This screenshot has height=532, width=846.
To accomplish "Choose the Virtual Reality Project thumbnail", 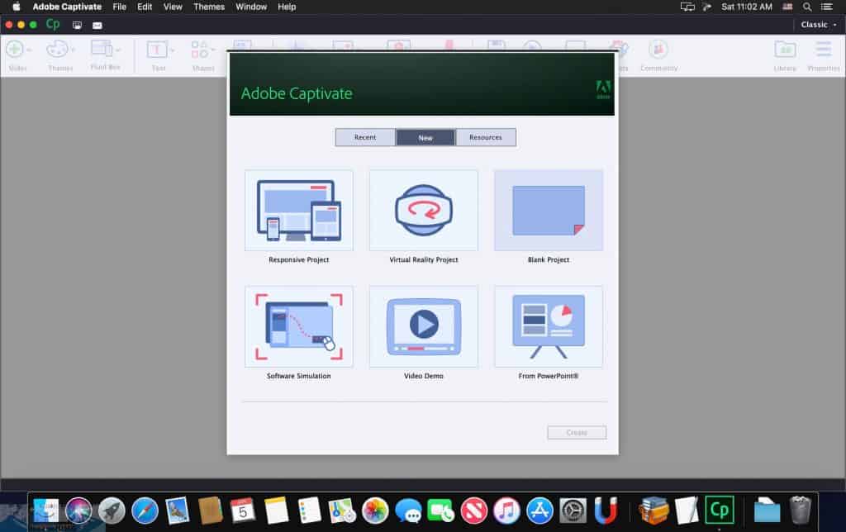I will (x=424, y=211).
